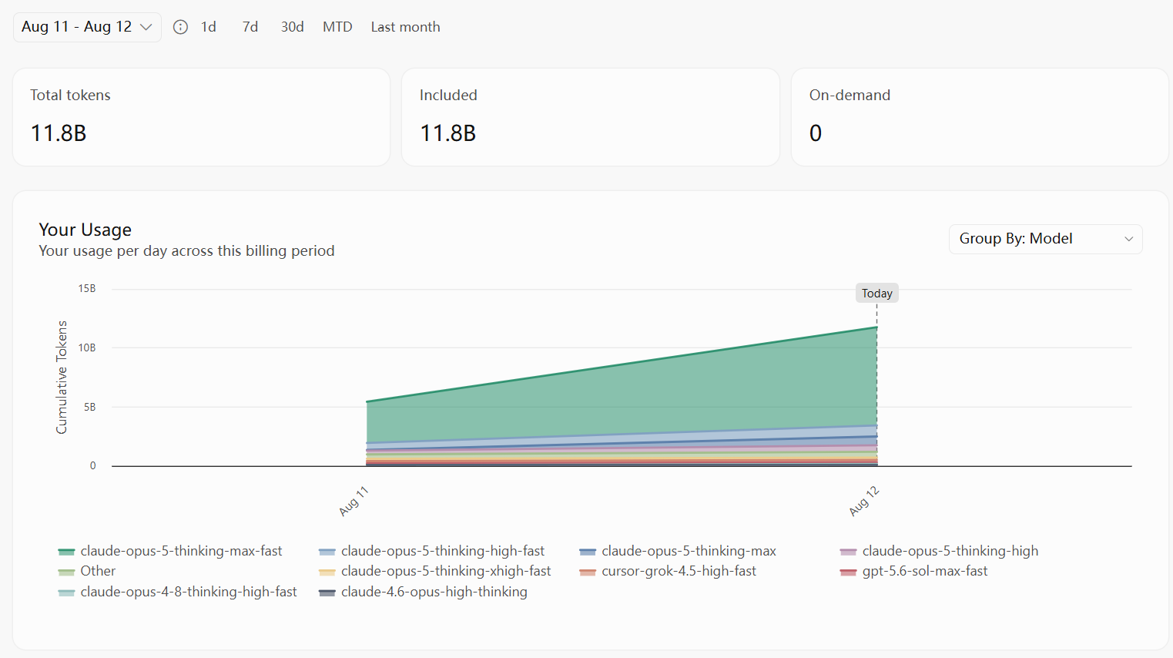Click the green max-fast legend swatch

[x=66, y=552]
